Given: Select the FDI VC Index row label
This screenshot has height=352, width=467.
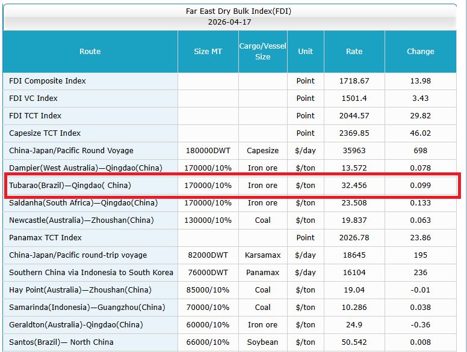Looking at the screenshot, I should (x=33, y=99).
